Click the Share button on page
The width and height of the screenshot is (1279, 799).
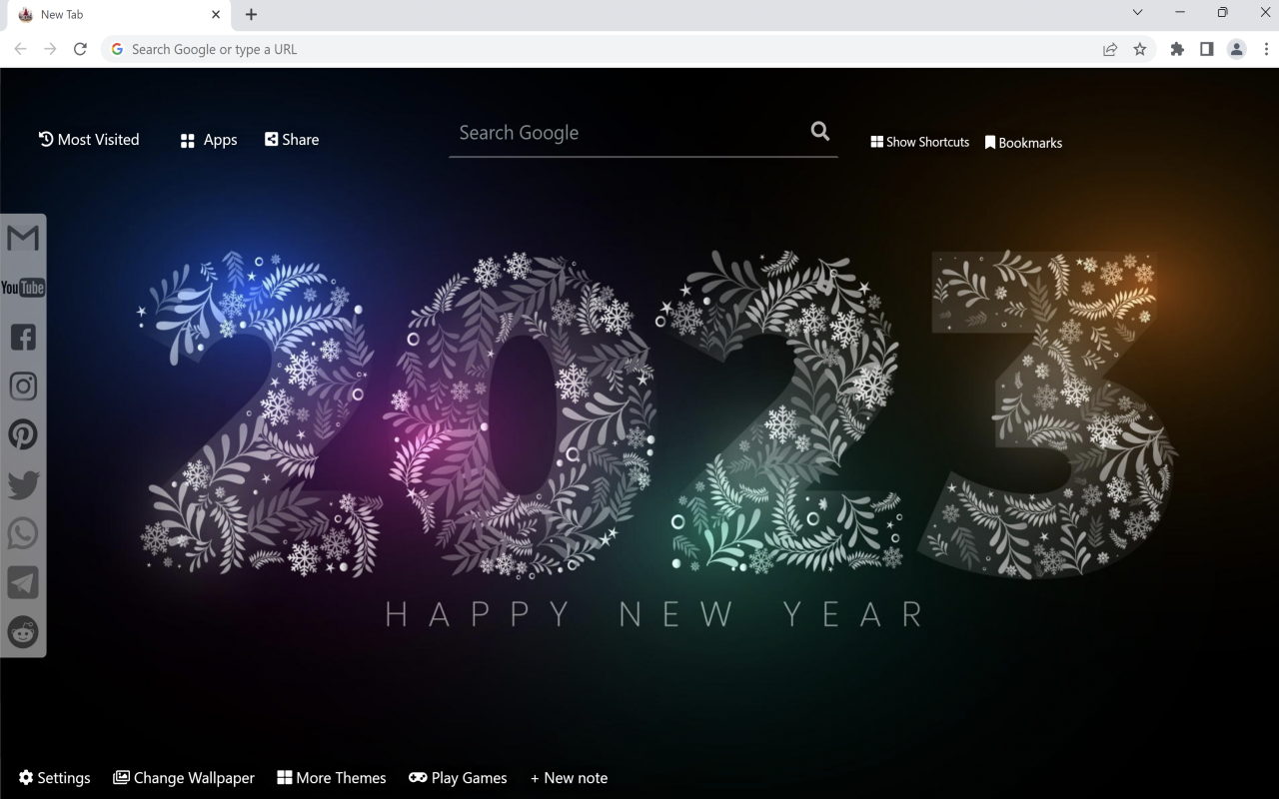292,140
